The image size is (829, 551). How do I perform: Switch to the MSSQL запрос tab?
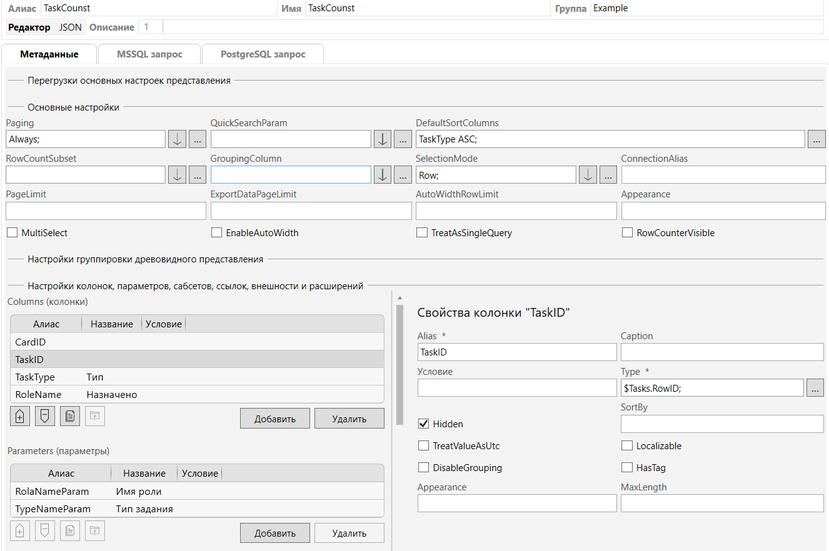click(x=149, y=54)
